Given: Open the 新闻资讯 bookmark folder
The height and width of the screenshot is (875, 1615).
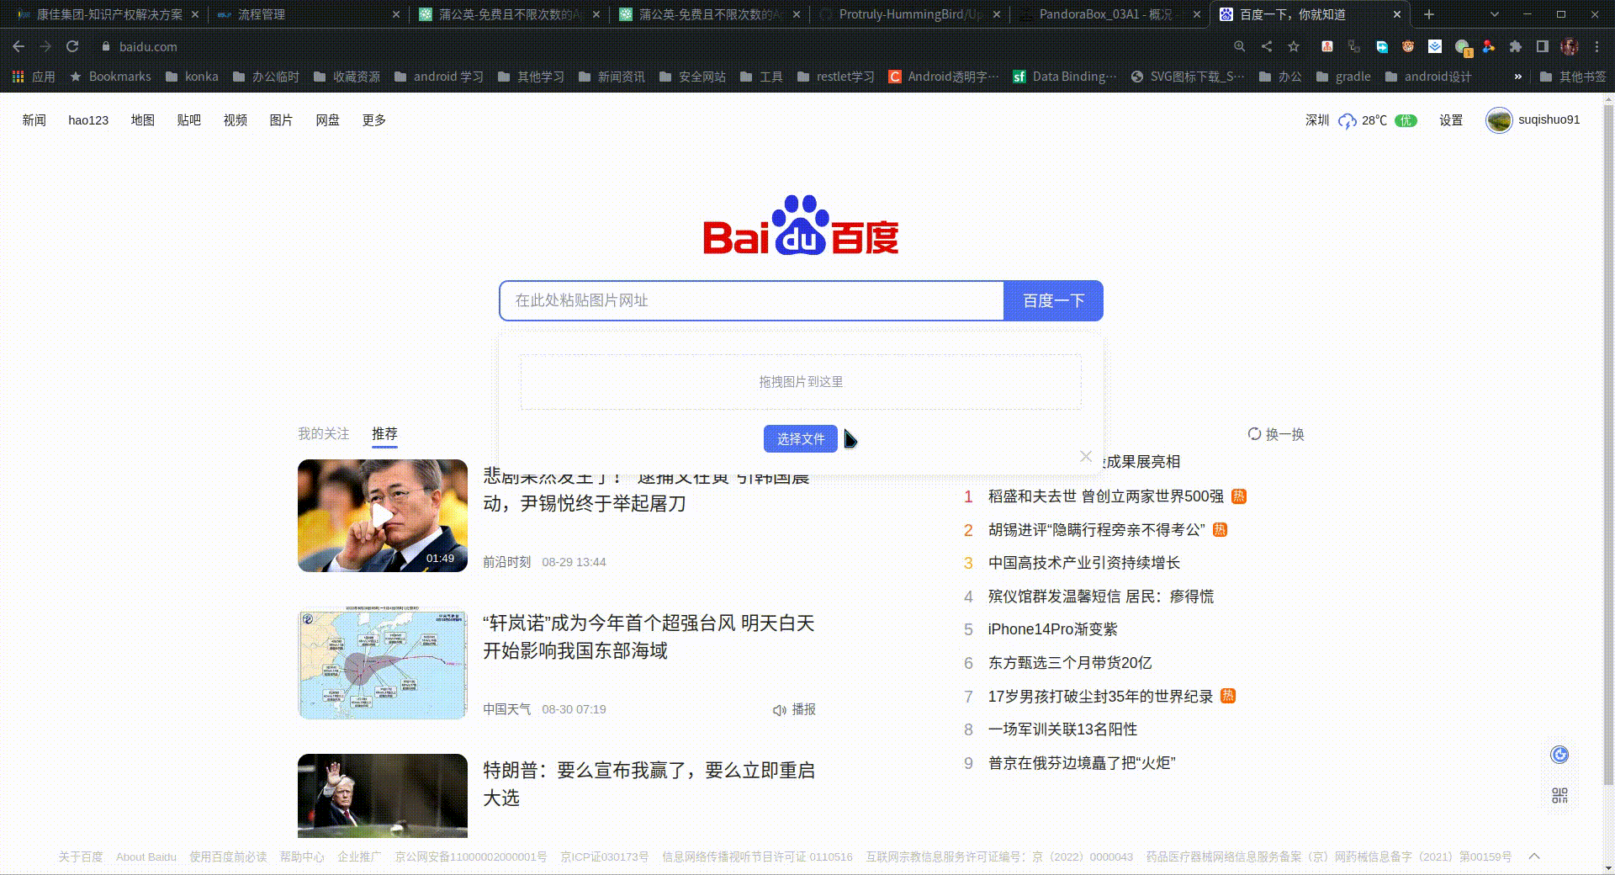Looking at the screenshot, I should click(x=612, y=77).
